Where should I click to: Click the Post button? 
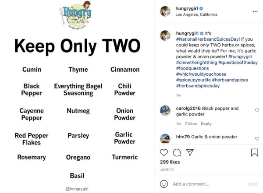tap(253, 184)
